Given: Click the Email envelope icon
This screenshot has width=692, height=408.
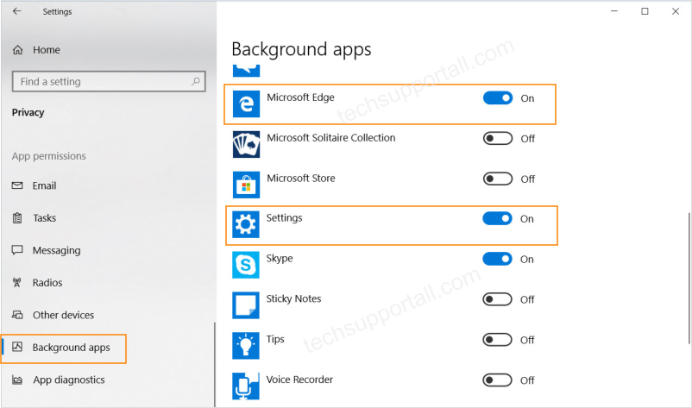Looking at the screenshot, I should tap(17, 185).
